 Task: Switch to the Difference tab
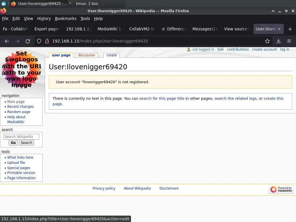click(x=174, y=29)
